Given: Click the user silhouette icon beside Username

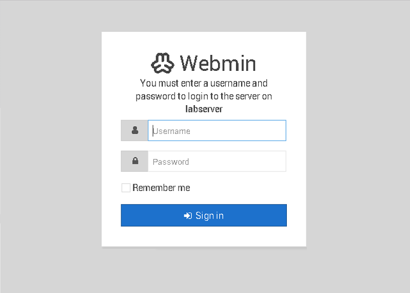Looking at the screenshot, I should point(135,130).
